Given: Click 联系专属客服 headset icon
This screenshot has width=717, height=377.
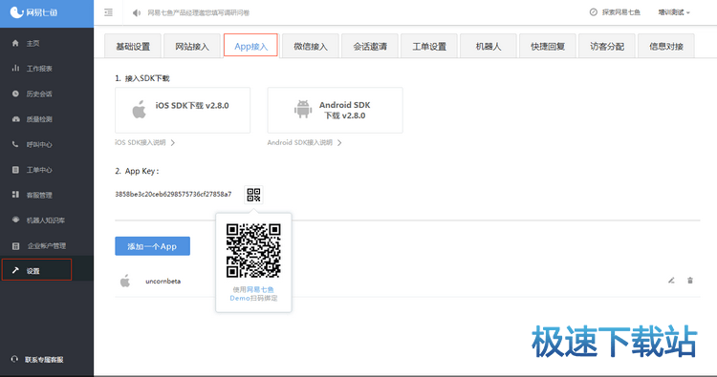Looking at the screenshot, I should 14,359.
